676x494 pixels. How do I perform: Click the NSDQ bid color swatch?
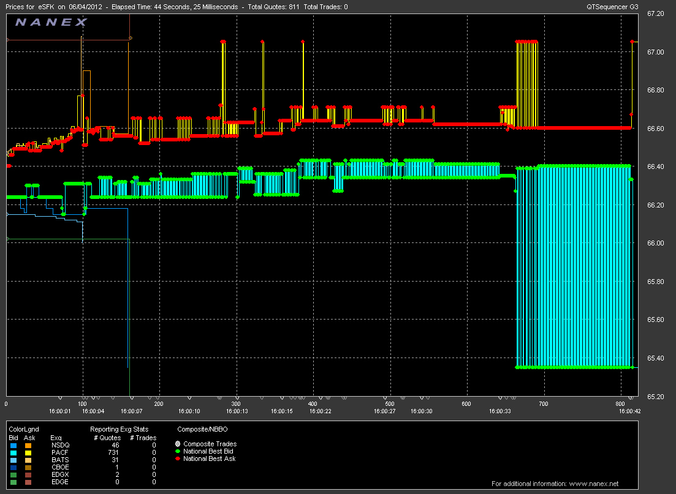13,445
